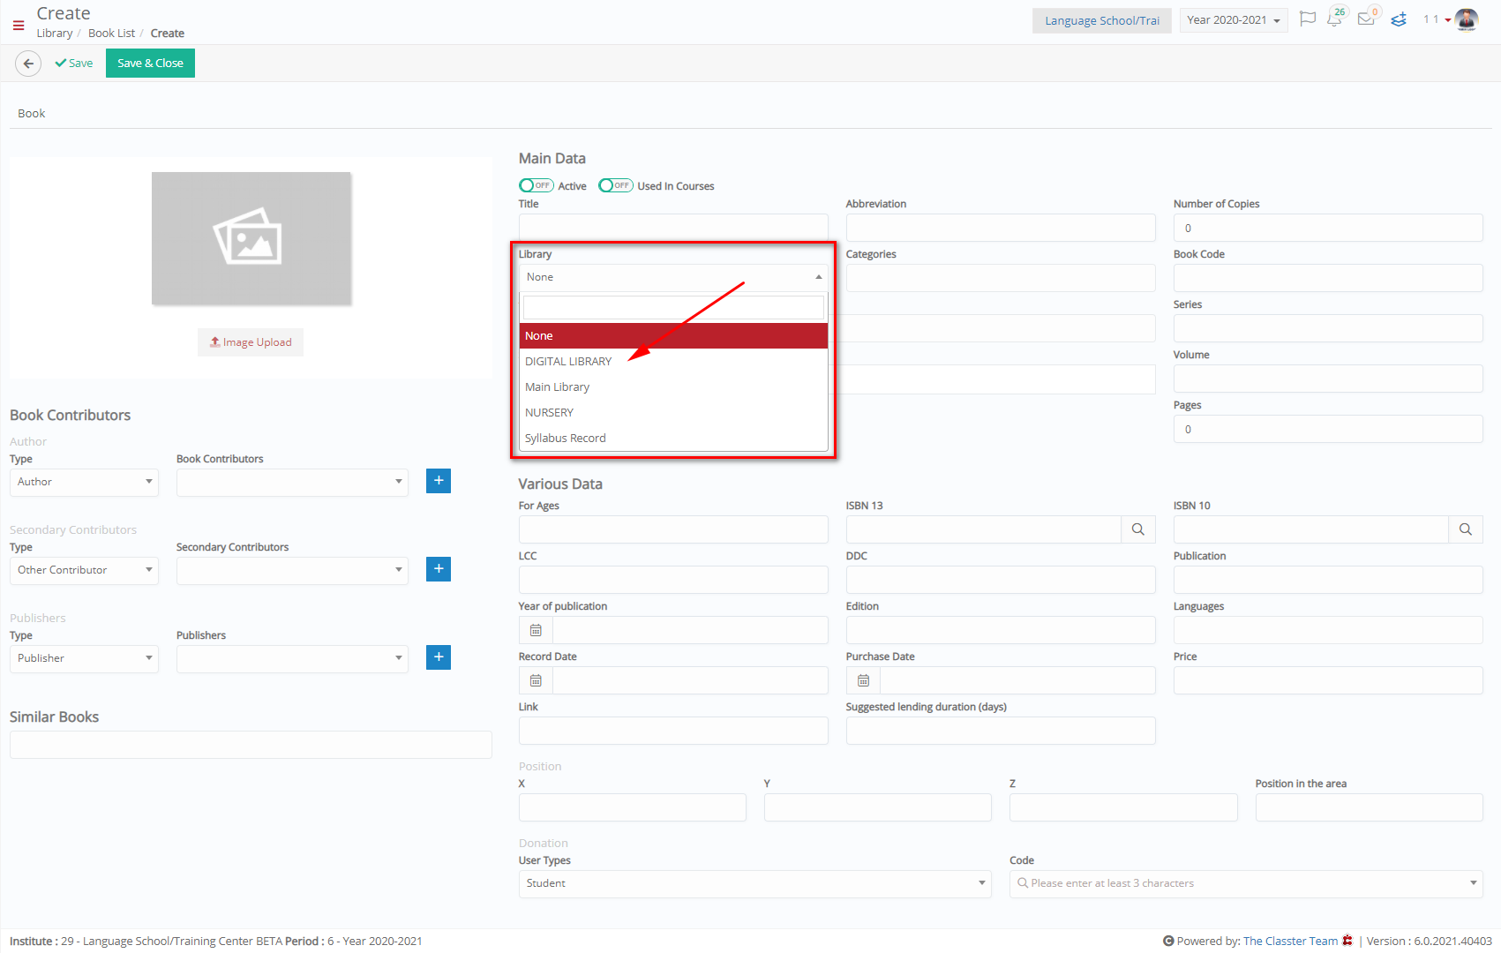Toggle the Used In Courses switch
This screenshot has width=1501, height=953.
(616, 185)
